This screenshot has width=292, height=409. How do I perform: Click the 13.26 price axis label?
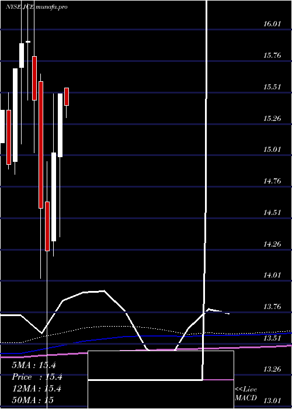pyautogui.click(x=272, y=369)
